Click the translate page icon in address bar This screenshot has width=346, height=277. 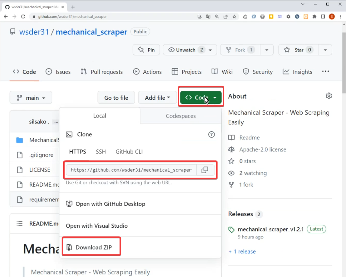point(208,17)
